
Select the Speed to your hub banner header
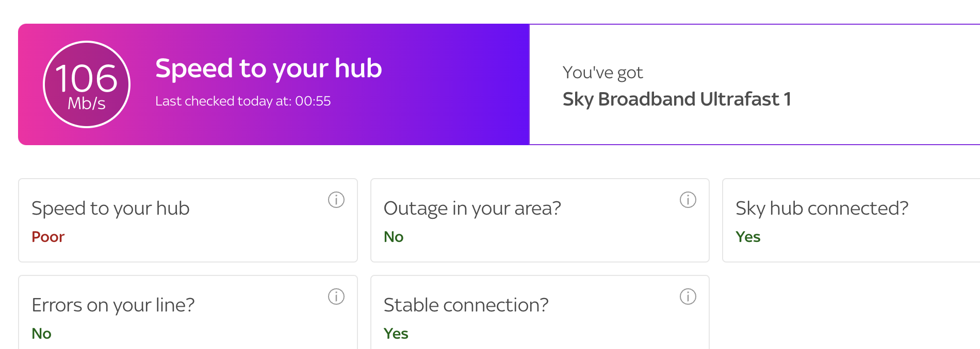point(269,67)
